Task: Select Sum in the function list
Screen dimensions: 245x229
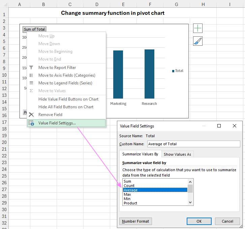Action: pyautogui.click(x=155, y=181)
